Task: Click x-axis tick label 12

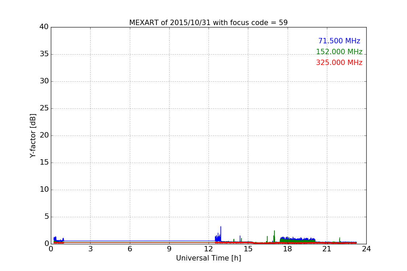Action: (x=209, y=249)
